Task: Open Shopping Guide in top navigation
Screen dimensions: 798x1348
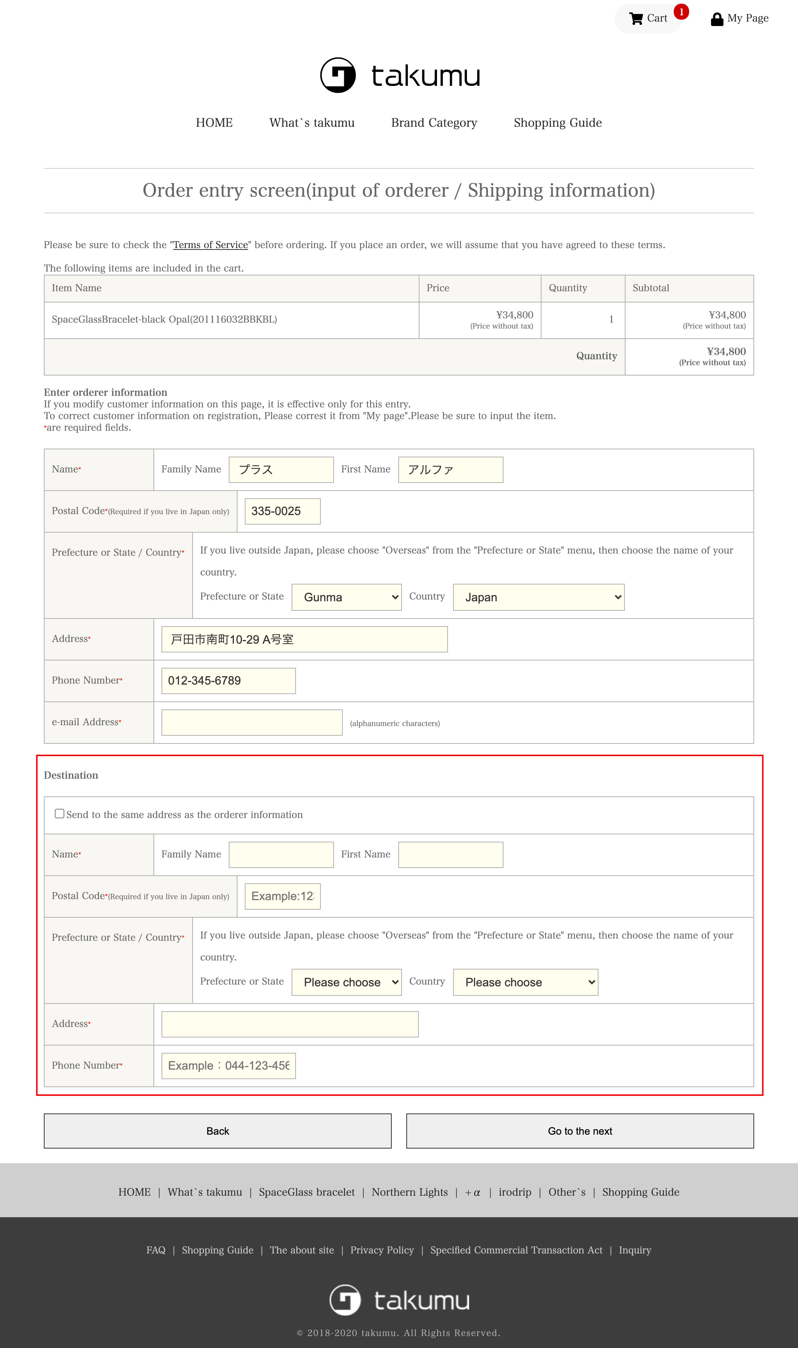Action: tap(558, 122)
